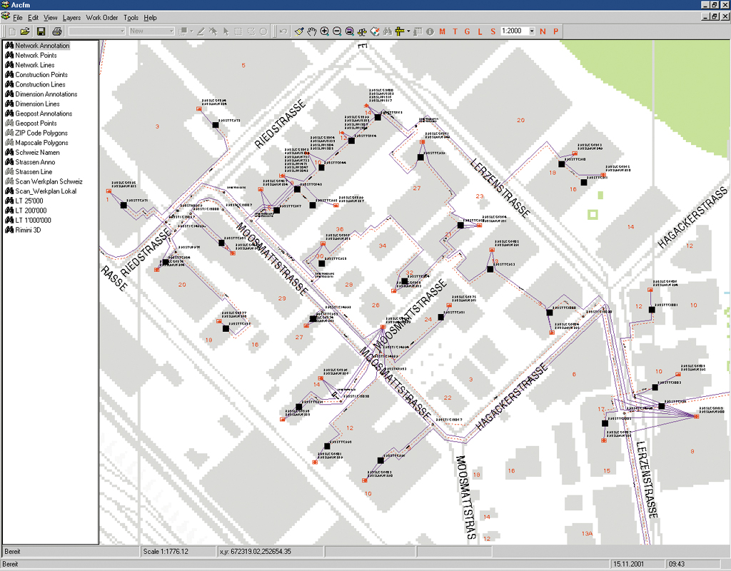Select the Construction Lines layer

(x=40, y=84)
